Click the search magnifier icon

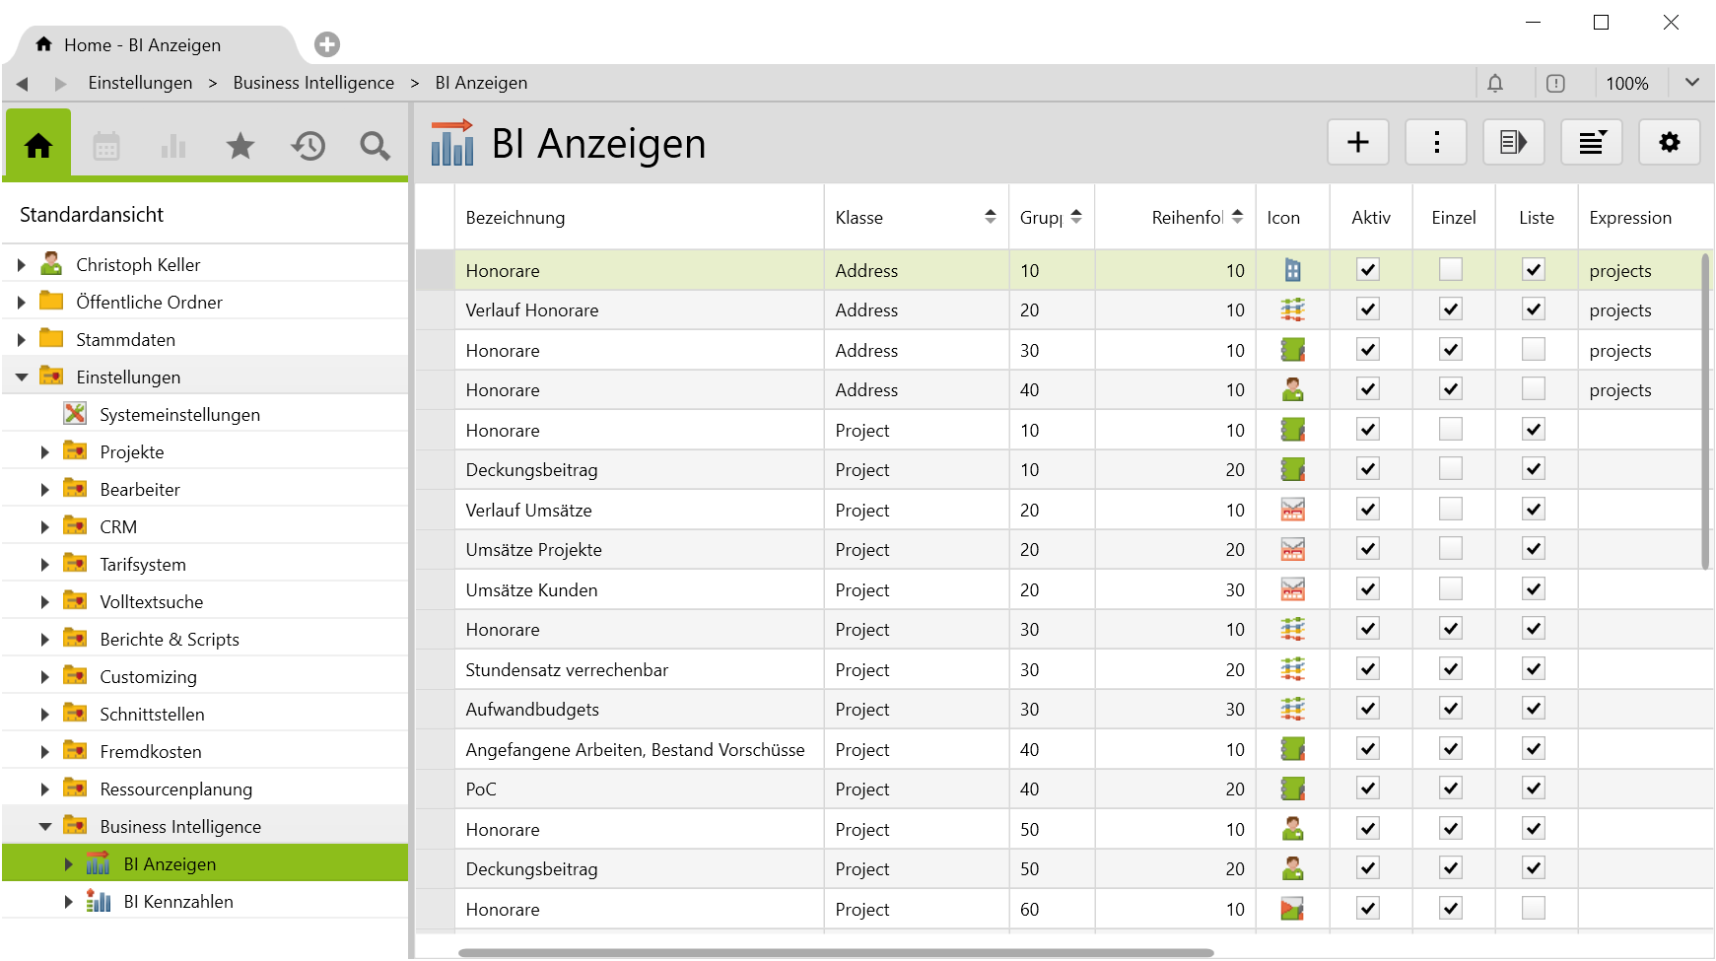(x=375, y=147)
